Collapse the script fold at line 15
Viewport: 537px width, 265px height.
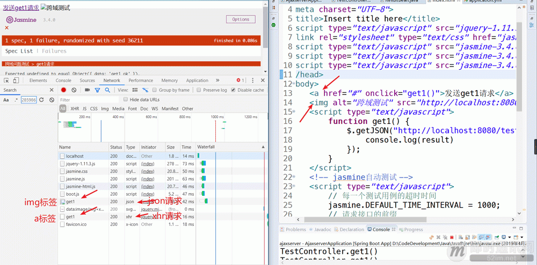[294, 112]
